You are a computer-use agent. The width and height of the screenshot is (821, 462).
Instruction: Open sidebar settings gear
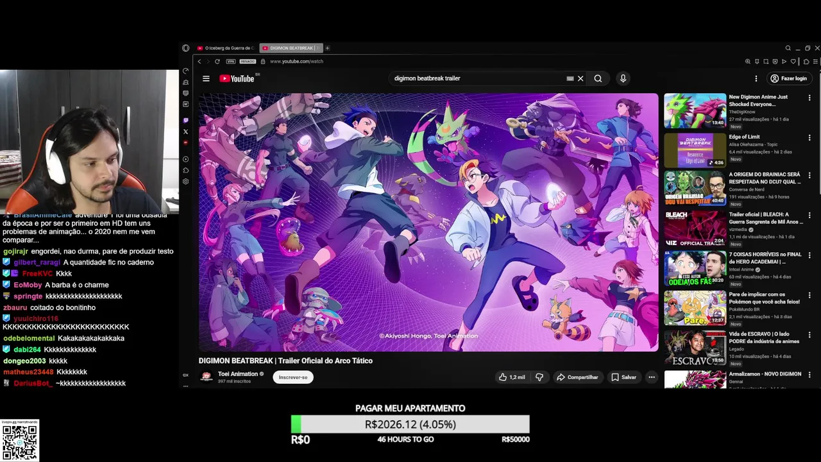click(185, 182)
